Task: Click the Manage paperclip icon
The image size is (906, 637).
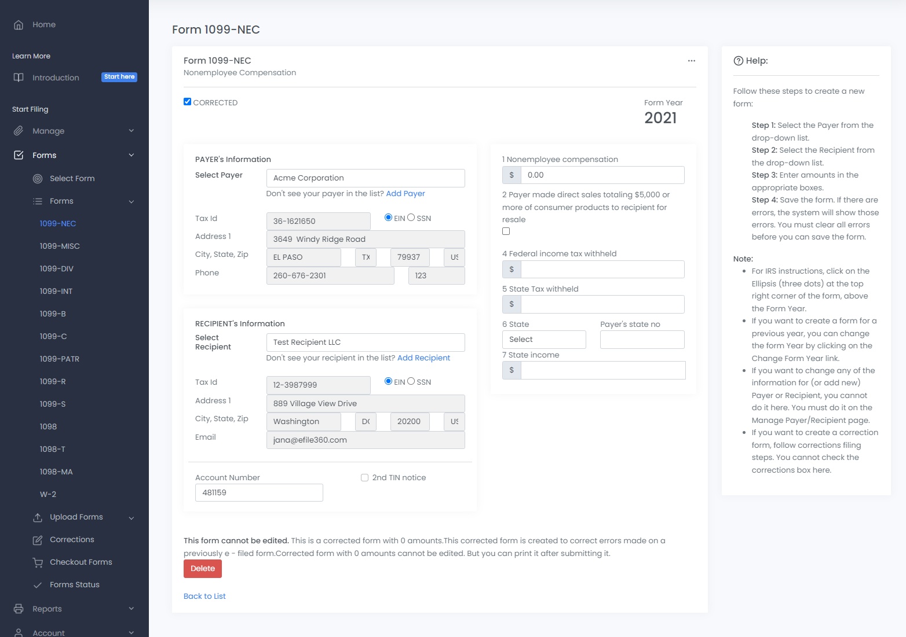Action: 19,131
